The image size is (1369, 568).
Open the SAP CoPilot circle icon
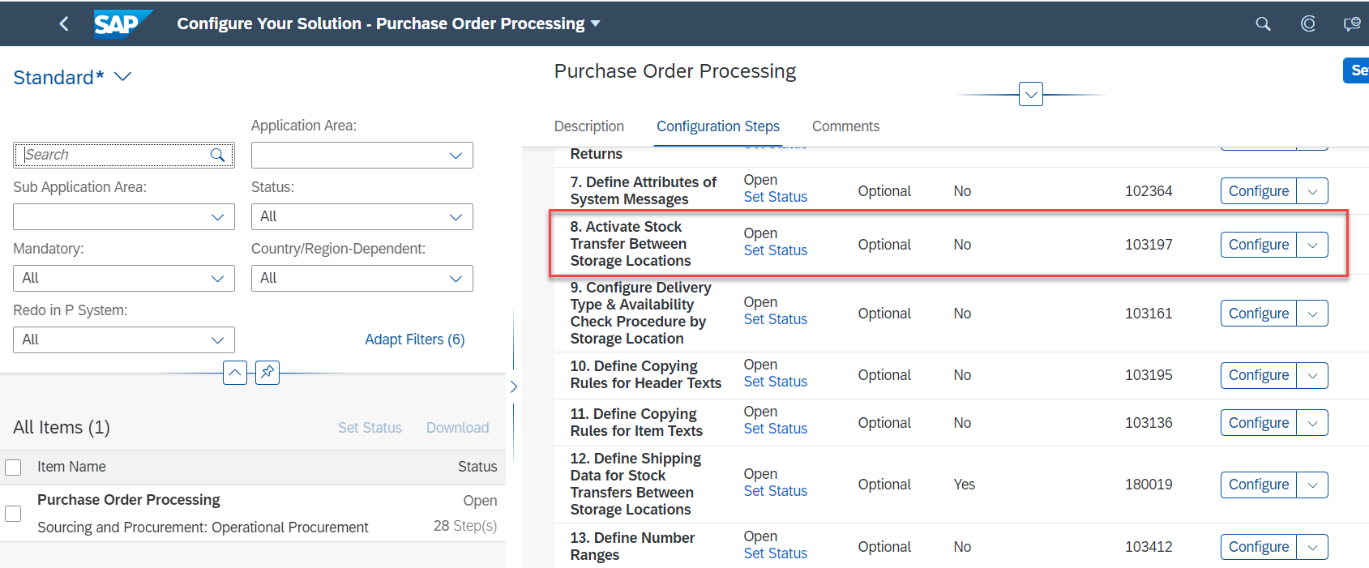tap(1307, 23)
